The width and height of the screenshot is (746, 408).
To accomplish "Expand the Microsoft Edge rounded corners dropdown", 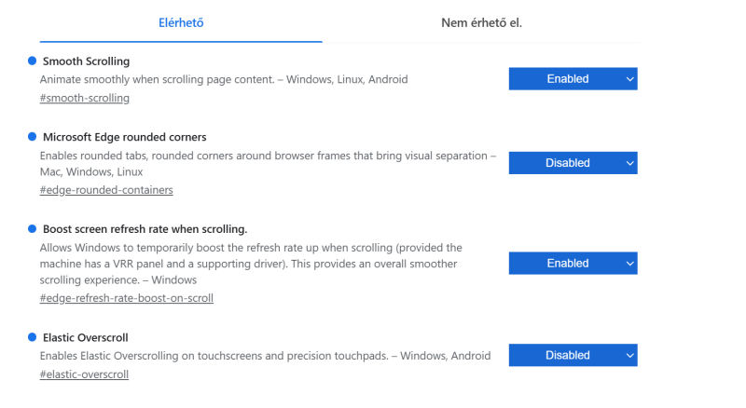I will click(x=573, y=163).
